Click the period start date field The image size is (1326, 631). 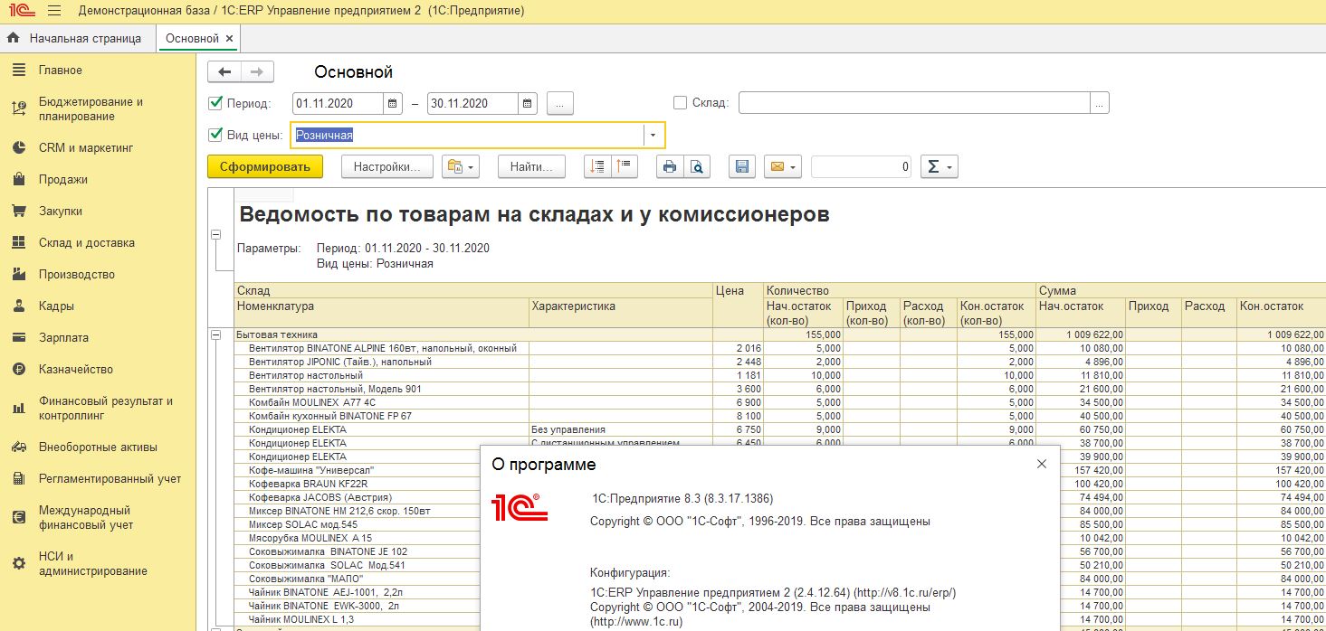(339, 103)
